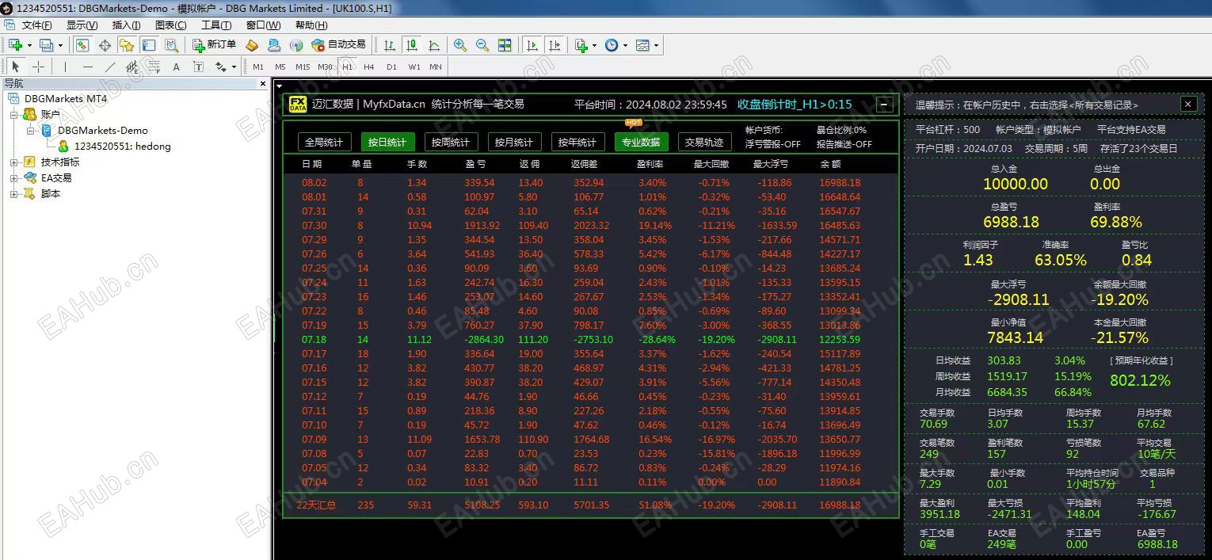The height and width of the screenshot is (560, 1212).
Task: Switch to MN timeframe
Action: 436,67
